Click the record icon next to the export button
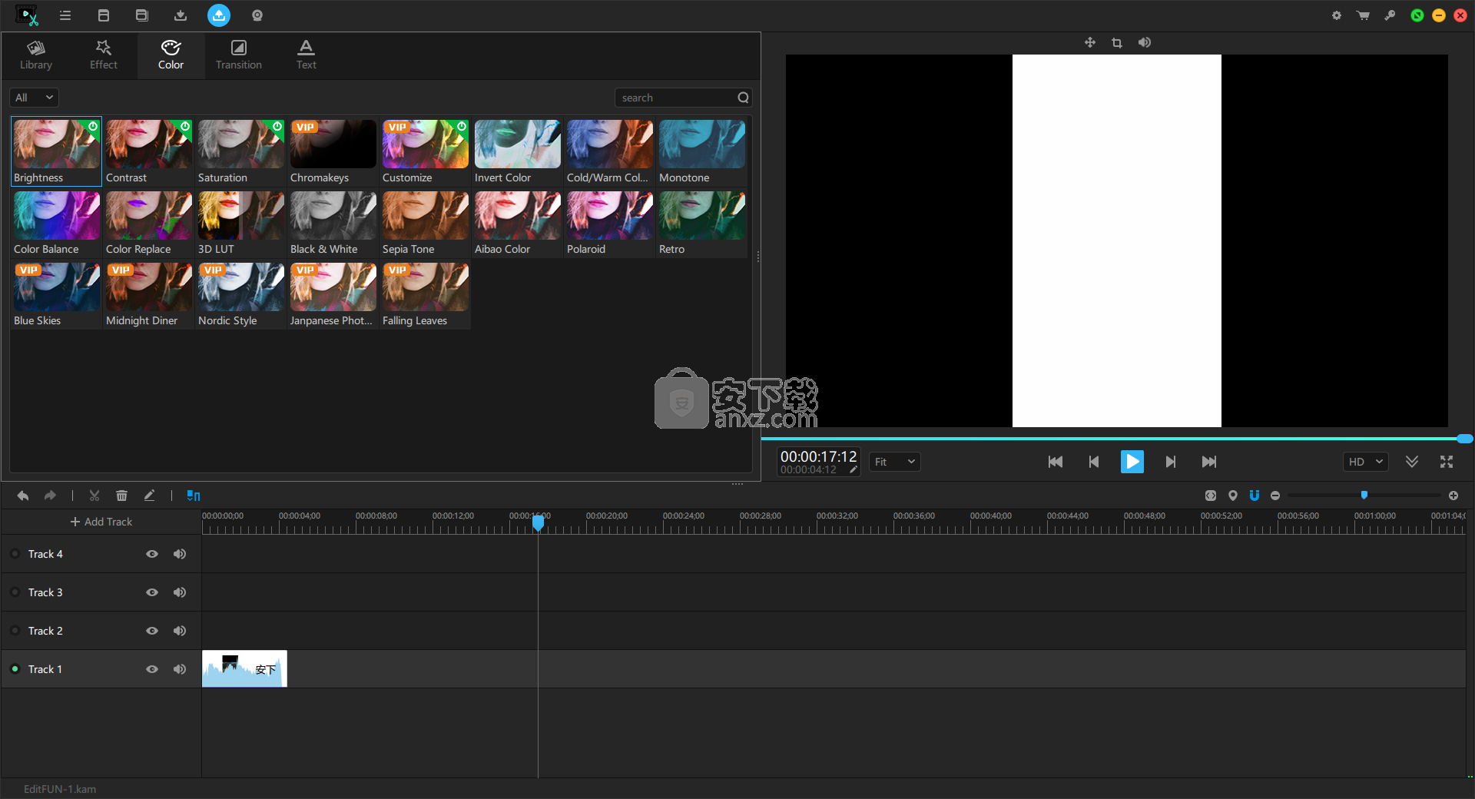This screenshot has width=1475, height=799. [257, 15]
